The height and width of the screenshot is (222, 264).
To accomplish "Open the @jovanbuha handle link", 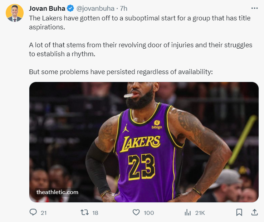I will point(95,9).
